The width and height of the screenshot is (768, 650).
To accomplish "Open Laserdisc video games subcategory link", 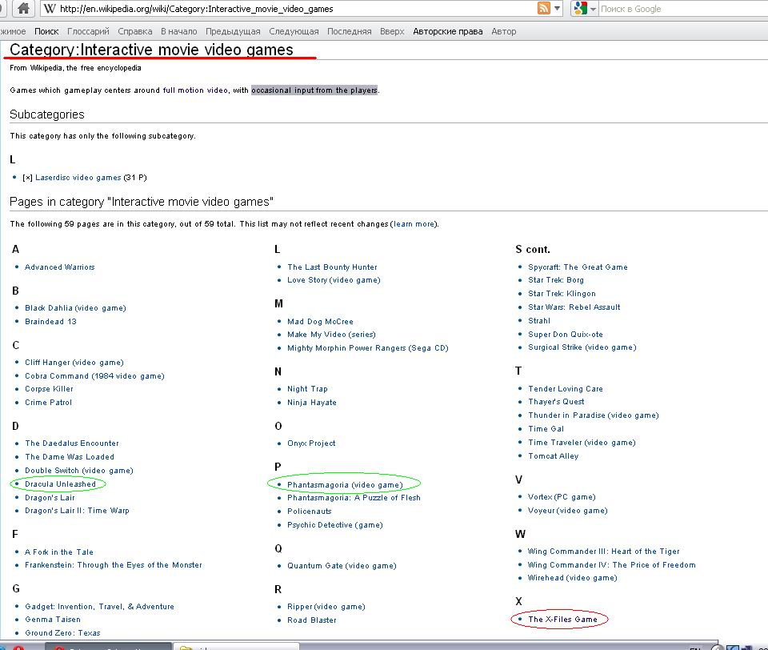I will click(78, 178).
